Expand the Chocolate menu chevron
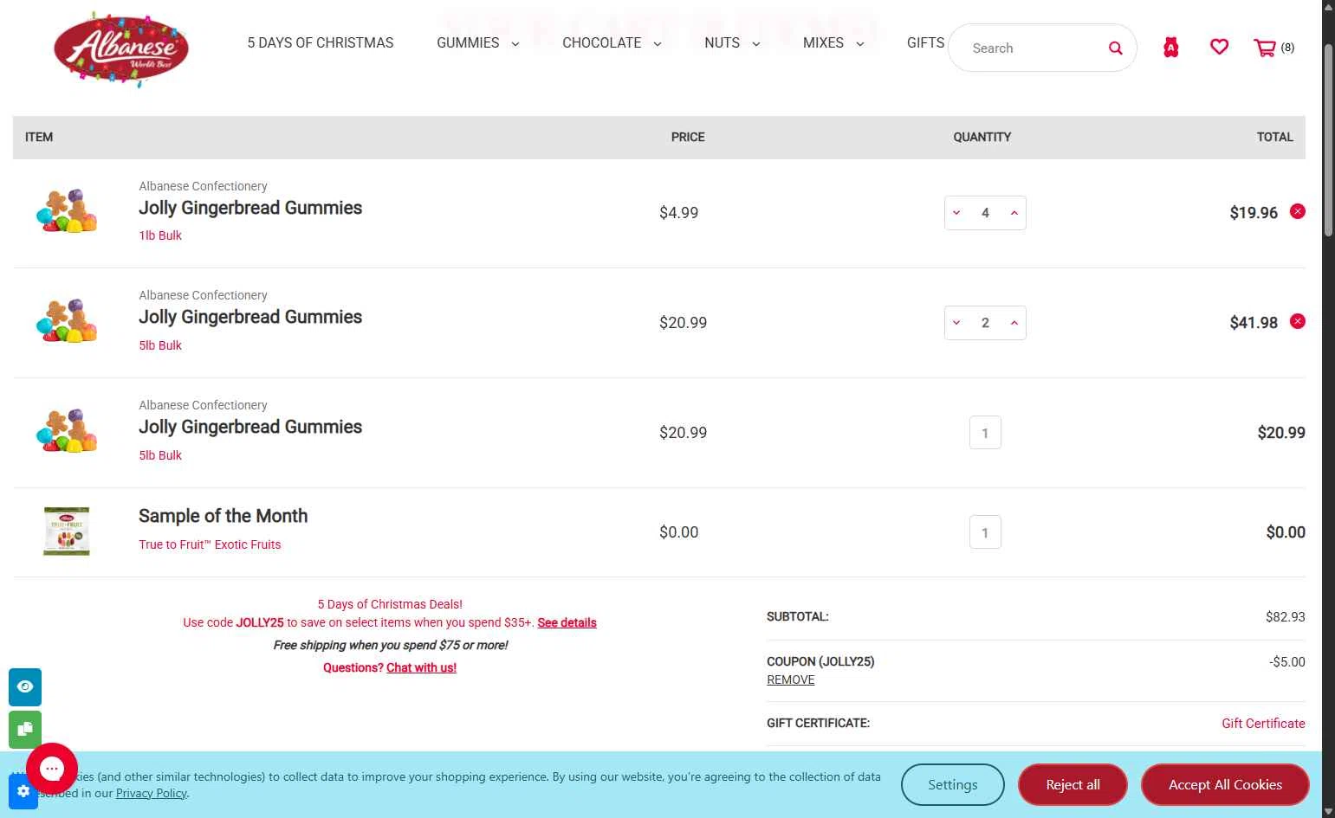Viewport: 1335px width, 818px height. 657,44
